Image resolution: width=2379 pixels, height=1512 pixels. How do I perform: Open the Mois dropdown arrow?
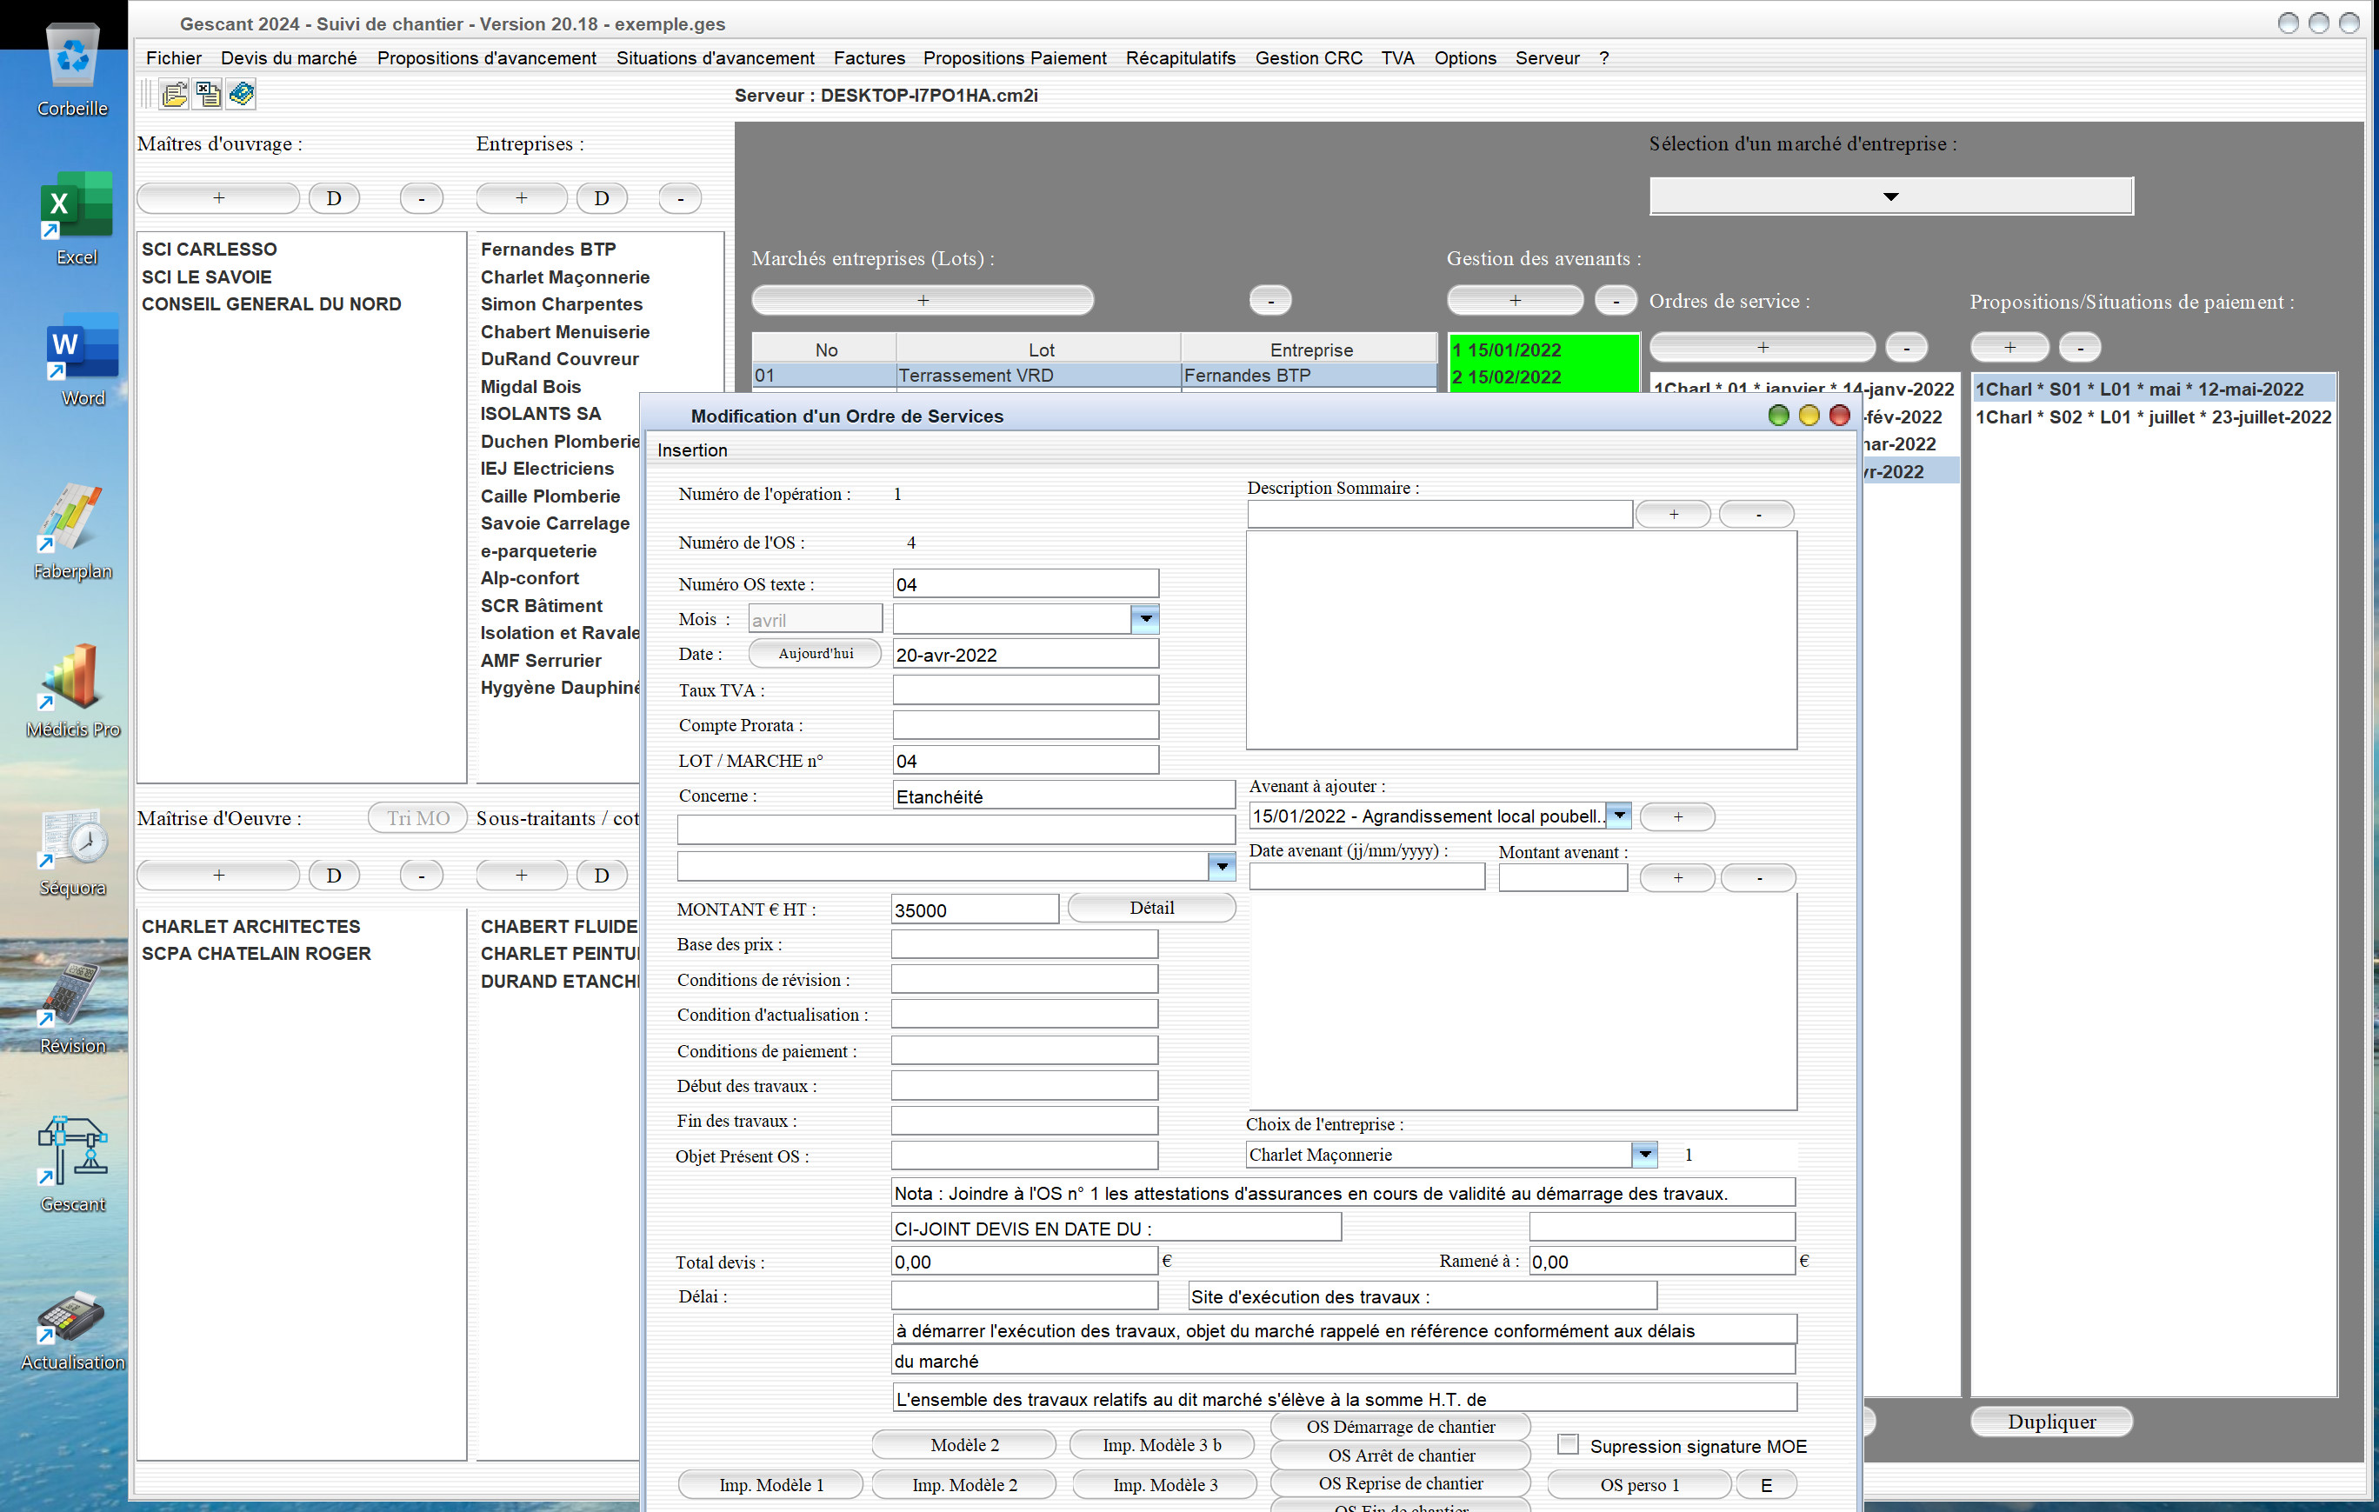click(x=1145, y=619)
